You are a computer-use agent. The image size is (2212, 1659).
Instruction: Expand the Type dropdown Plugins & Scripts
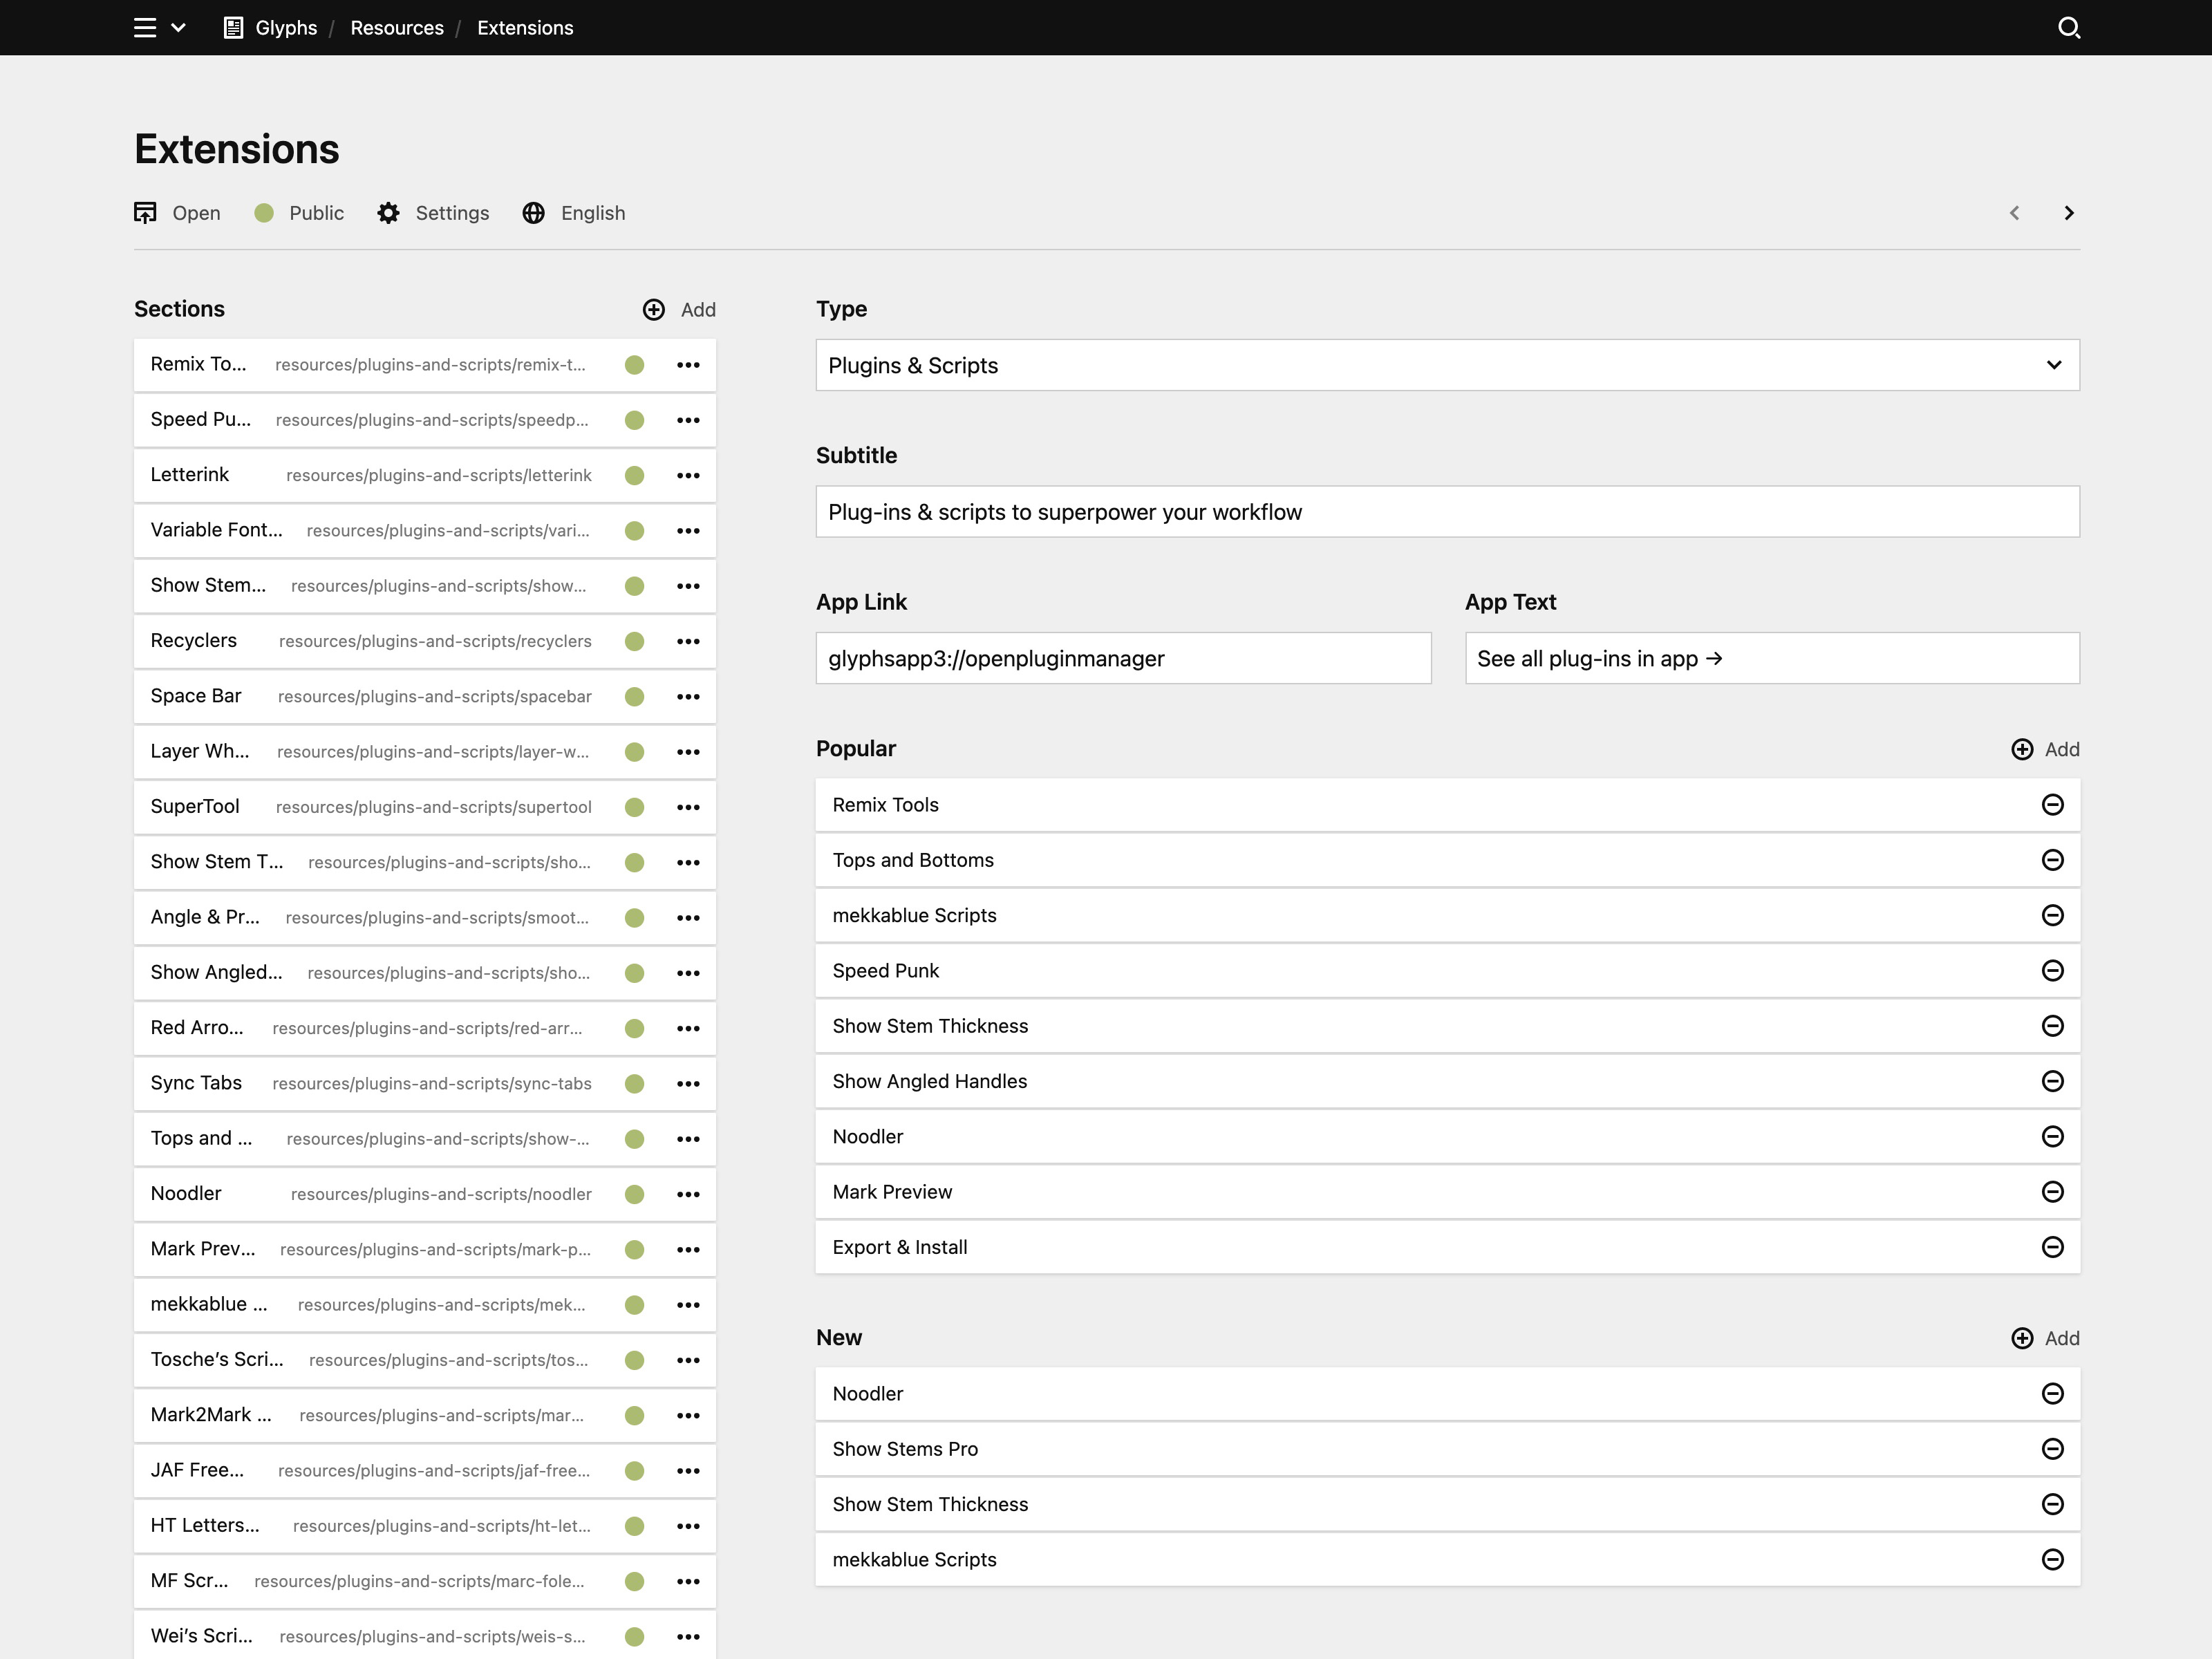(x=1447, y=365)
